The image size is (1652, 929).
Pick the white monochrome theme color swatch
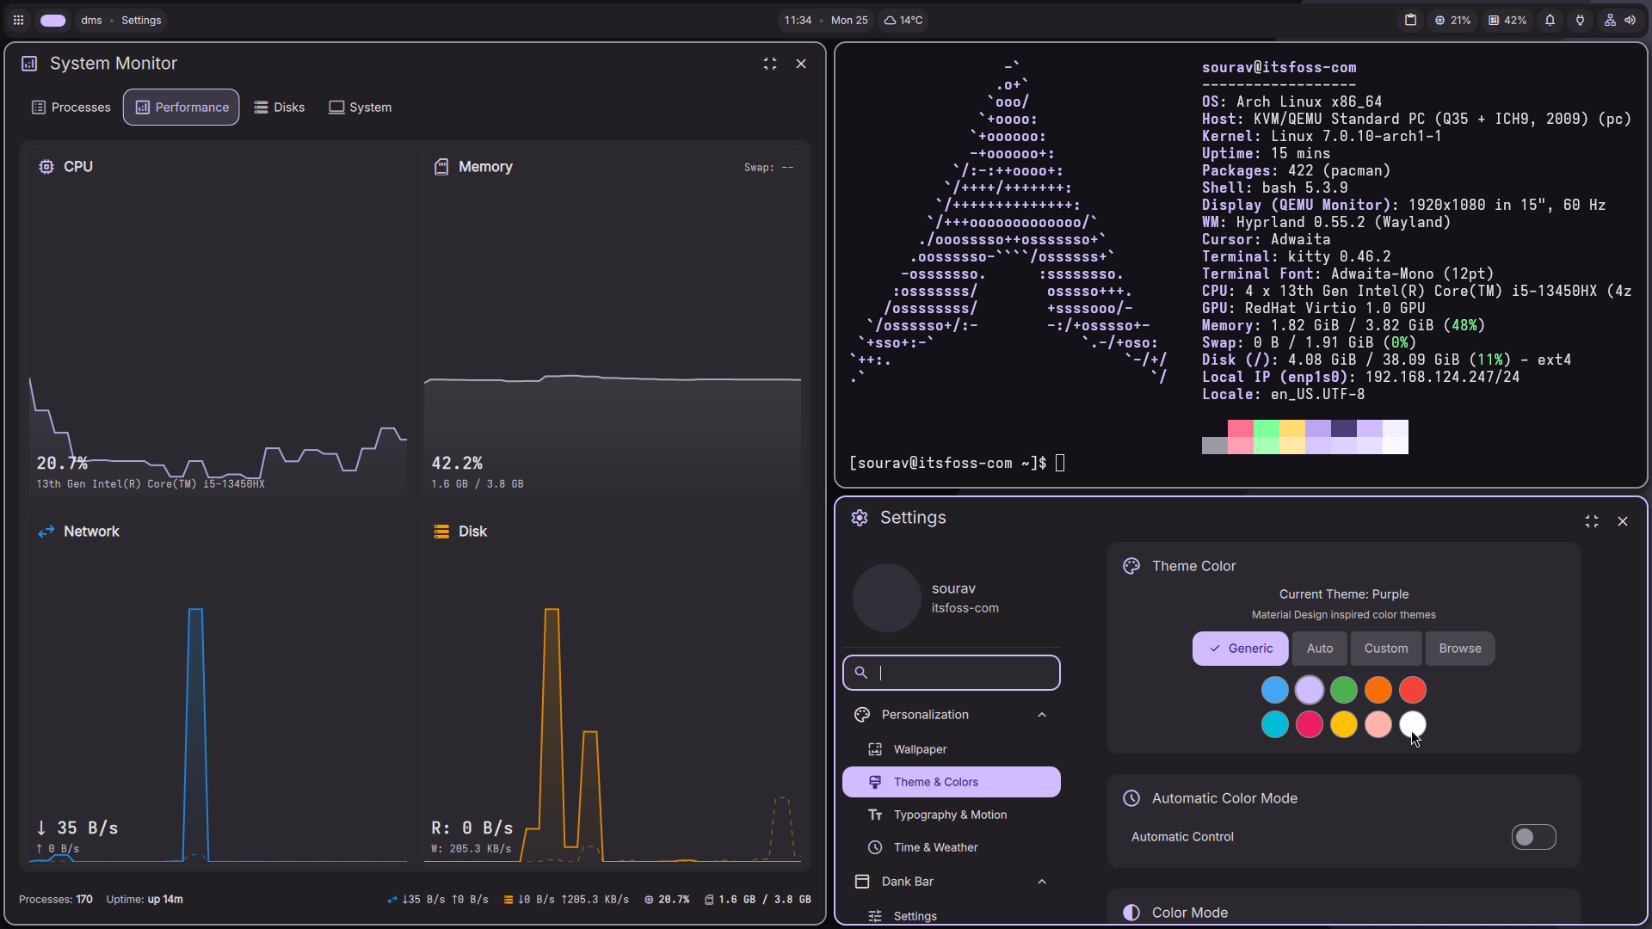point(1413,724)
